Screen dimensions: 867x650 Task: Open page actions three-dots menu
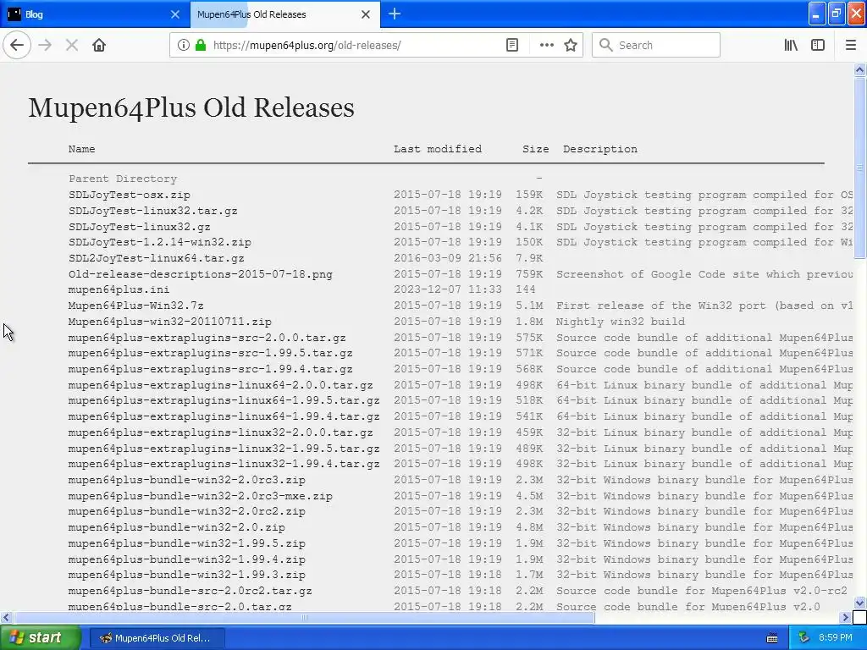click(x=546, y=45)
